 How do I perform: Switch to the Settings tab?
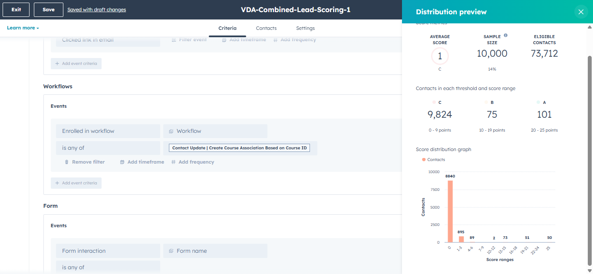click(306, 28)
